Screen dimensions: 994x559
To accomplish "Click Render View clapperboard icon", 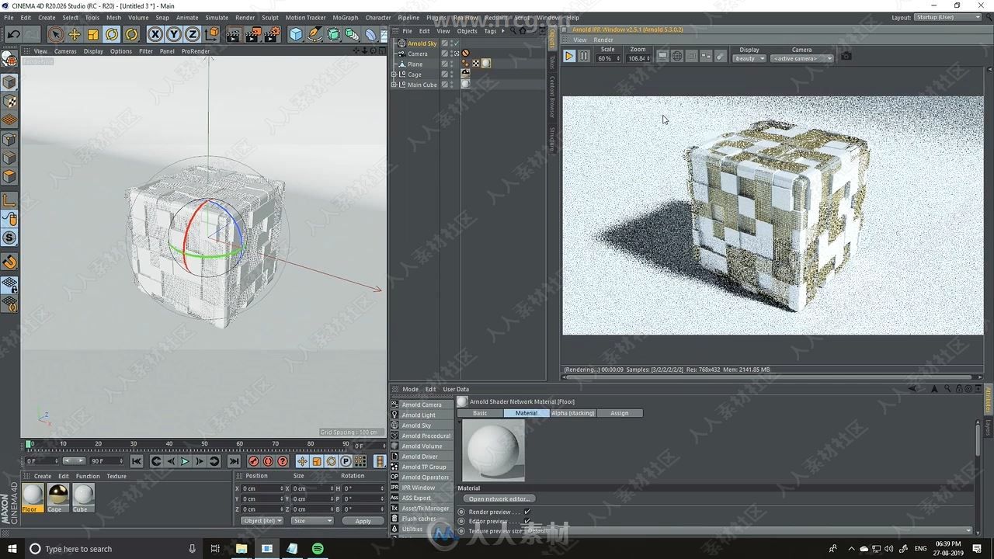I will (234, 34).
